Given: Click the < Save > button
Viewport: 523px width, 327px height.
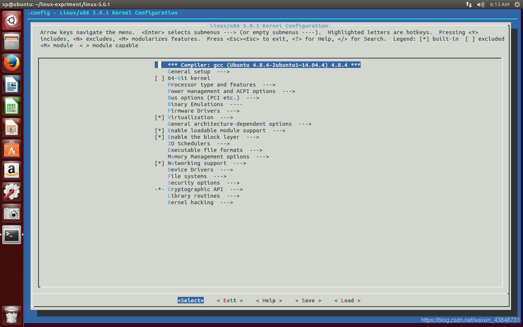Looking at the screenshot, I should coord(308,300).
